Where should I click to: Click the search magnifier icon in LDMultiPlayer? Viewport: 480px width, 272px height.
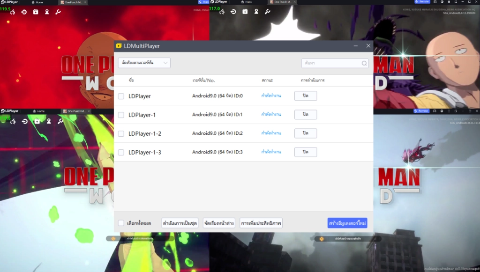(364, 63)
